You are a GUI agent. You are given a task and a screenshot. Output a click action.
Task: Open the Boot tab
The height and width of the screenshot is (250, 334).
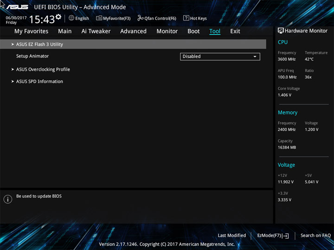pos(193,31)
